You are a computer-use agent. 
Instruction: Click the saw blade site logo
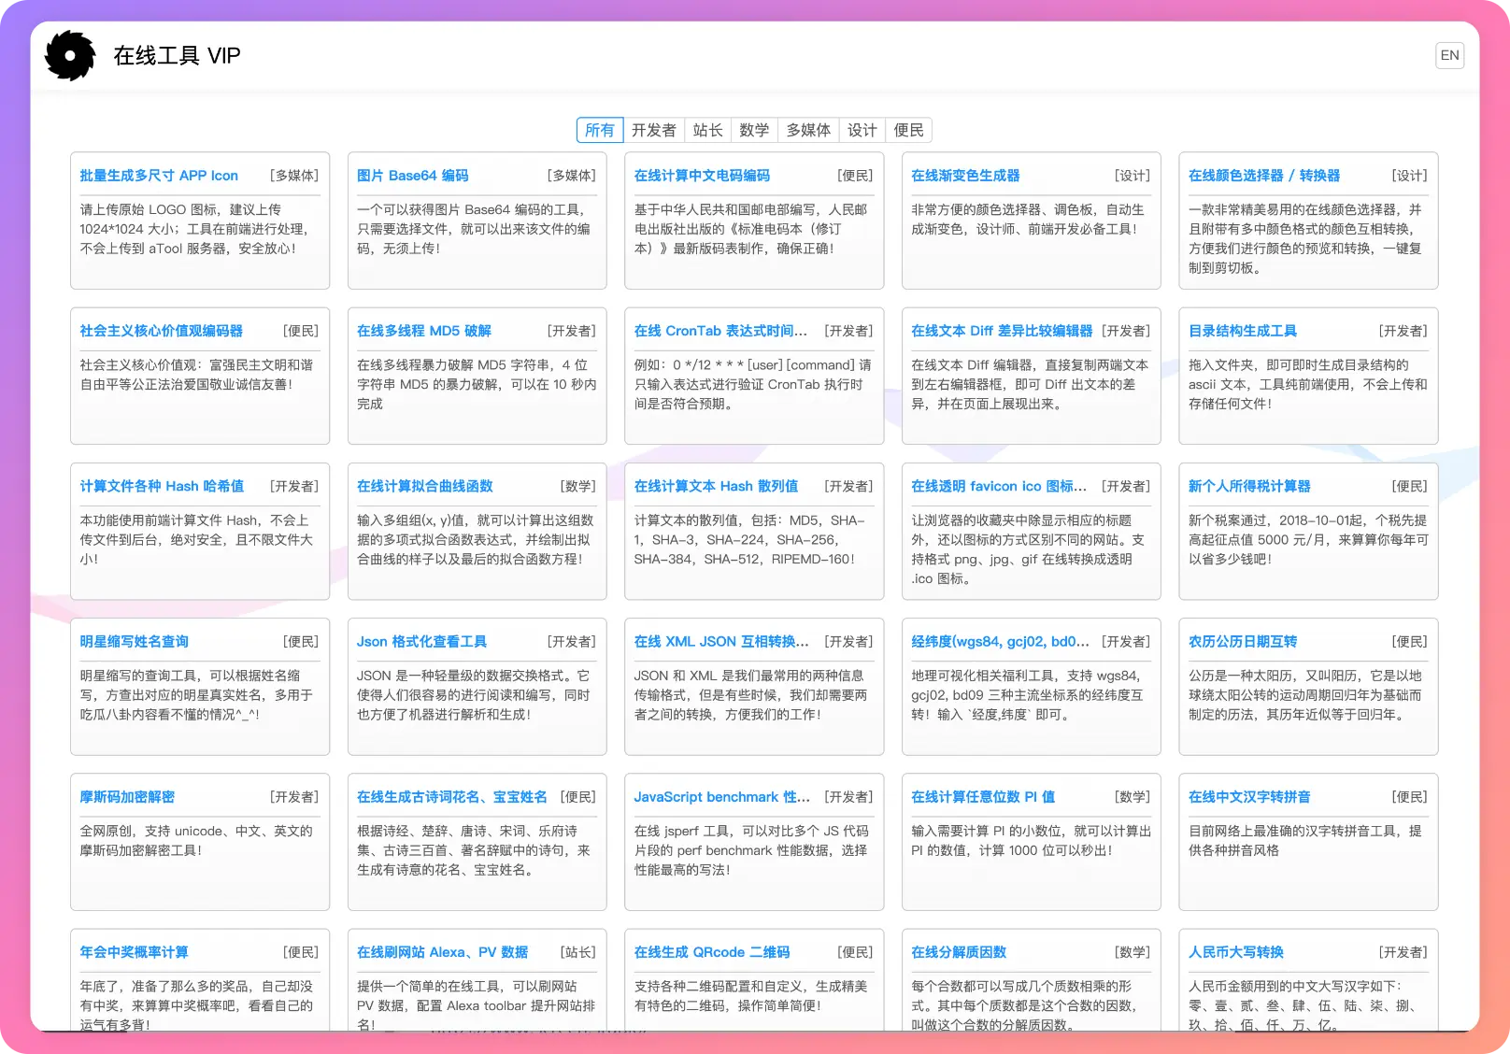[70, 56]
